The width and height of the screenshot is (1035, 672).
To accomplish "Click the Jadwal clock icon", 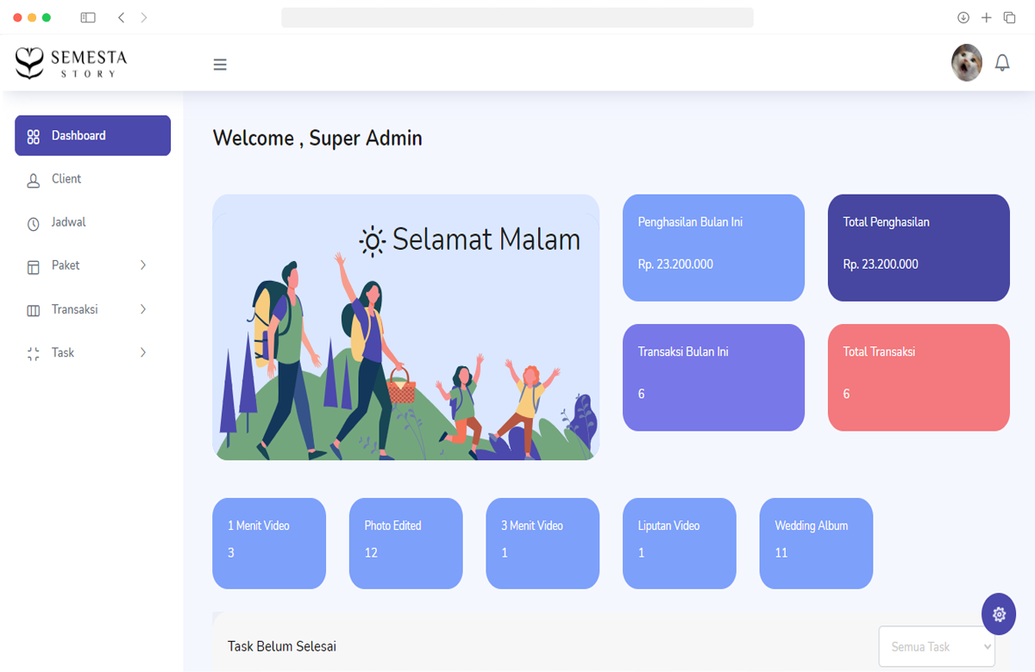I will point(34,224).
